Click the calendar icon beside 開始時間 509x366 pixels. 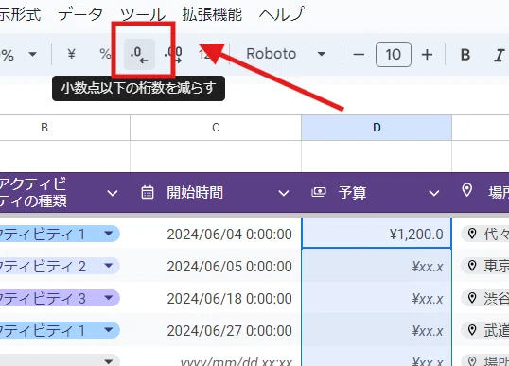148,192
